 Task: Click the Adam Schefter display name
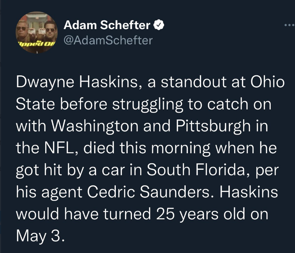point(107,25)
